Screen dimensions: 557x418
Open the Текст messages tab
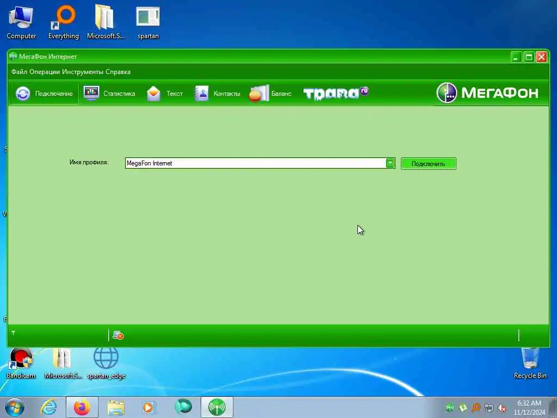165,94
